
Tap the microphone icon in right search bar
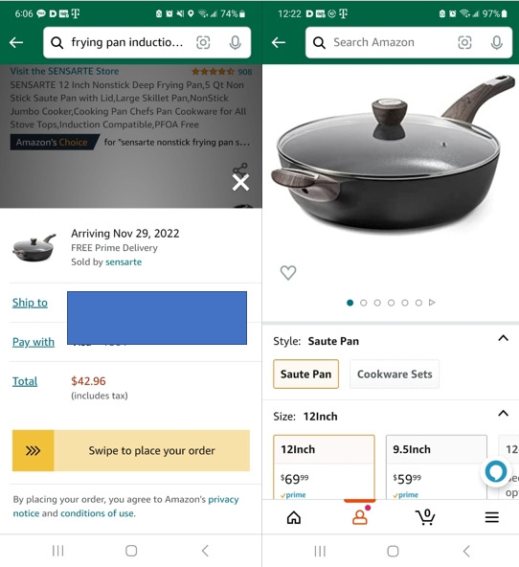pyautogui.click(x=497, y=43)
